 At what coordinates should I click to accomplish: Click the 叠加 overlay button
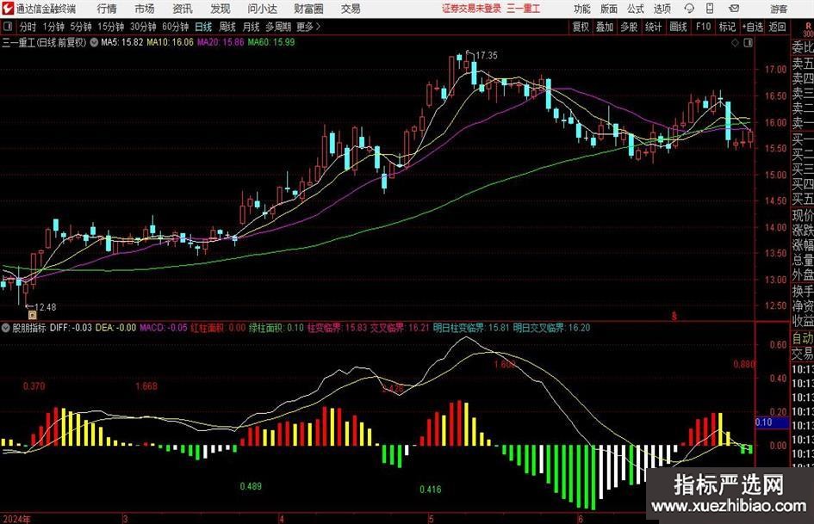click(605, 27)
